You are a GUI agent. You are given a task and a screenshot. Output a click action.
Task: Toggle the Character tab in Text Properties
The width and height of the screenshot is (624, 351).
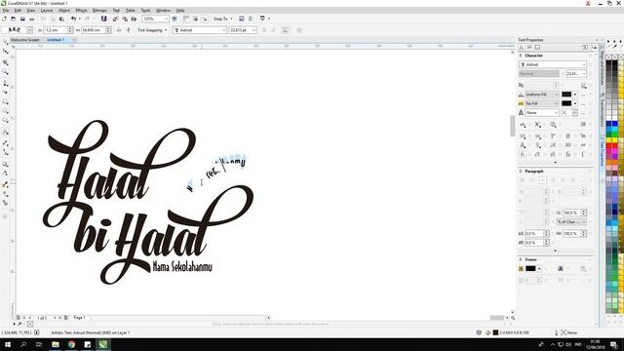point(522,48)
